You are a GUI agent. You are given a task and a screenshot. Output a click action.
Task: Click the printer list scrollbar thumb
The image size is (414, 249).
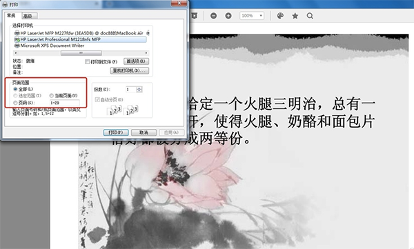(81, 53)
